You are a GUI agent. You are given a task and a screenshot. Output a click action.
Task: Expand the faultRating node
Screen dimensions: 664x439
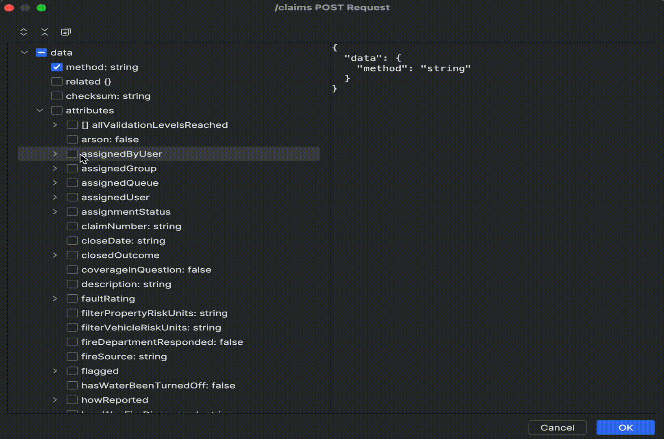55,299
